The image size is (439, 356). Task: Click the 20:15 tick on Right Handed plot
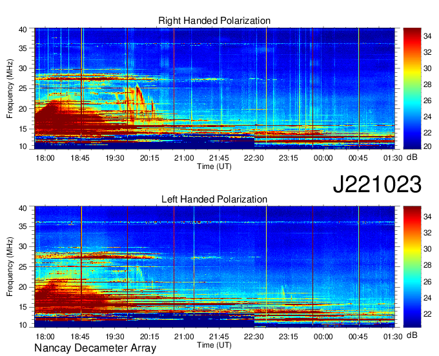(149, 158)
